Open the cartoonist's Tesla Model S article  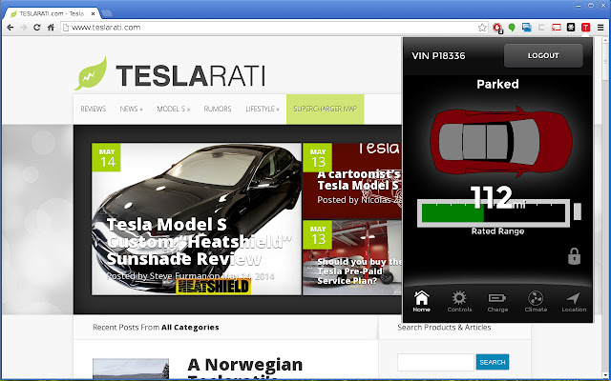pyautogui.click(x=352, y=181)
